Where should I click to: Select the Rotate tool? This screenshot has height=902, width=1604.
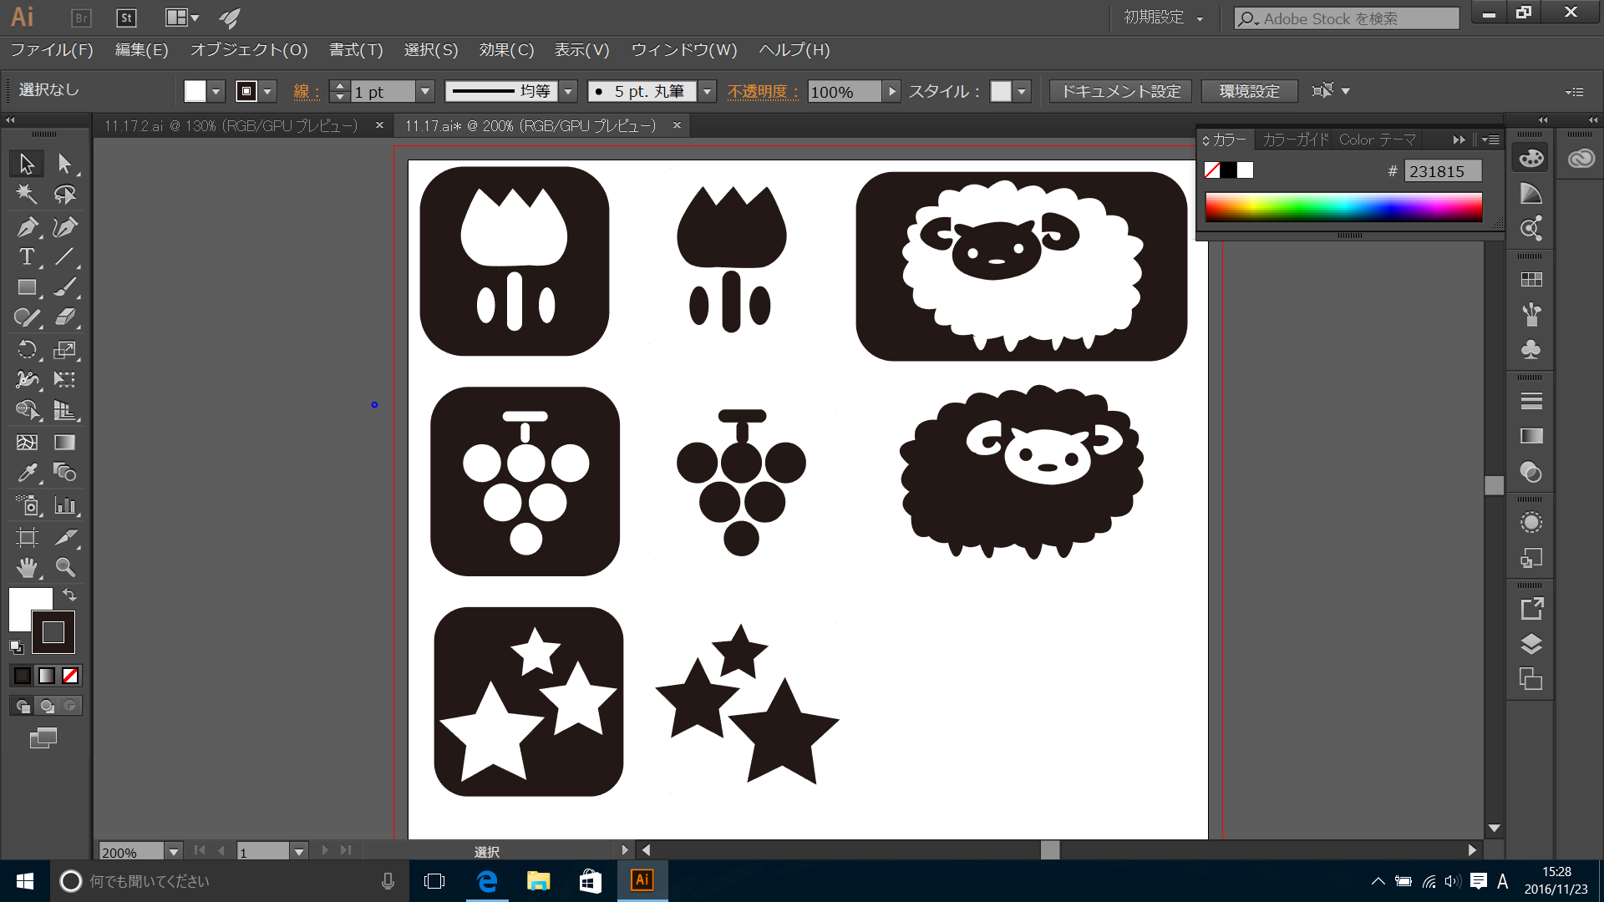pos(27,349)
